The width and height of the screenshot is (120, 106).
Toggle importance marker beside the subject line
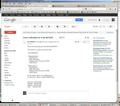pos(56,38)
